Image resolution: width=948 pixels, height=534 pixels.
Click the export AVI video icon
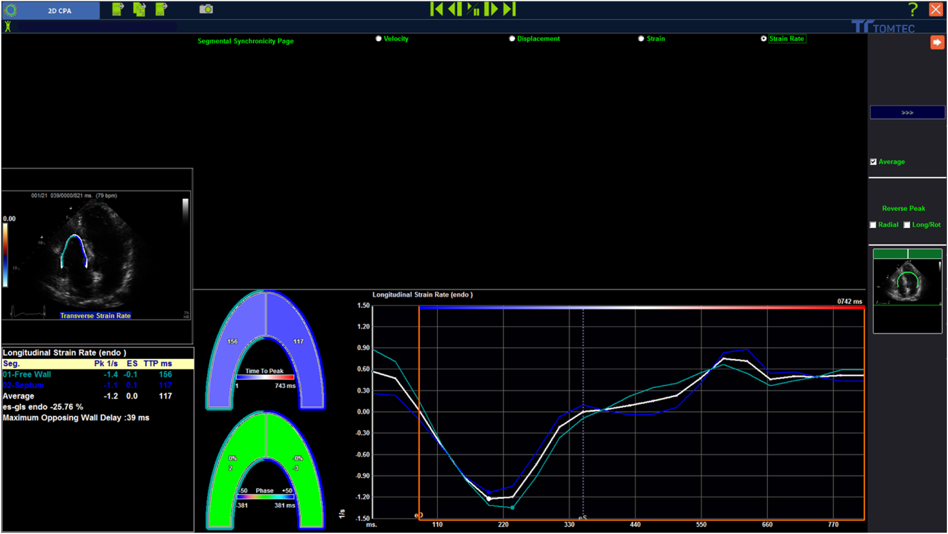coord(161,9)
